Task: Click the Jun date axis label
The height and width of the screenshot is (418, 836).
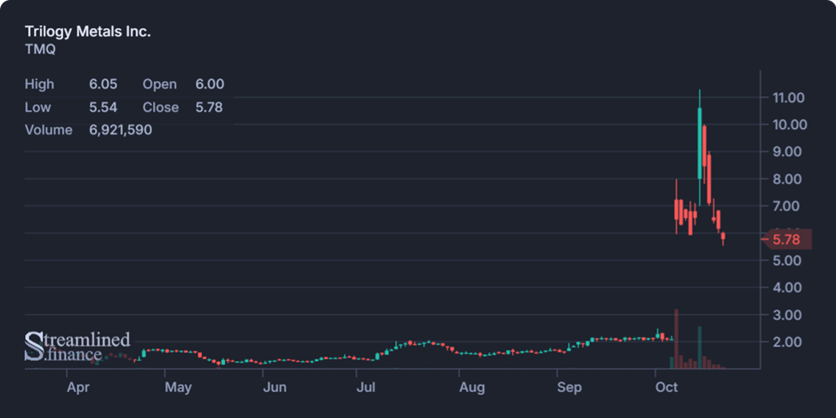Action: pos(275,388)
